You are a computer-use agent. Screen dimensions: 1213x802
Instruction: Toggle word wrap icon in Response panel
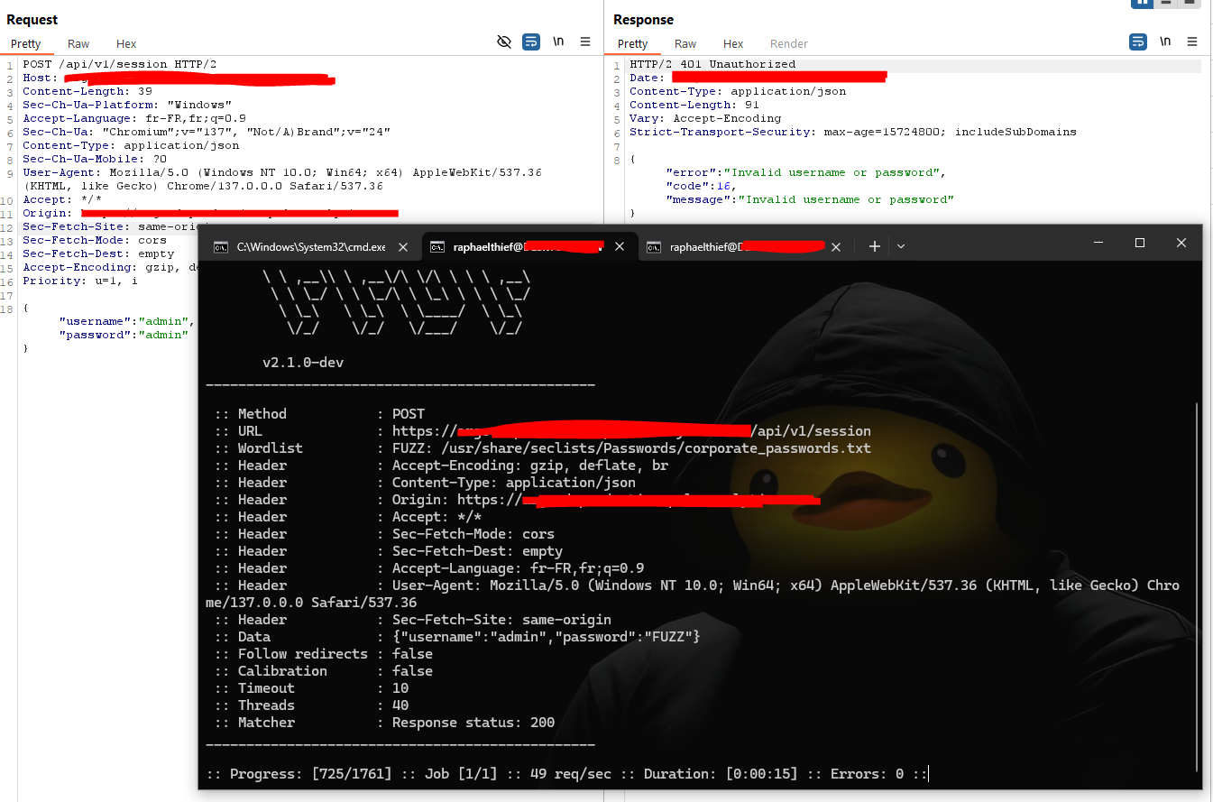click(x=1138, y=42)
